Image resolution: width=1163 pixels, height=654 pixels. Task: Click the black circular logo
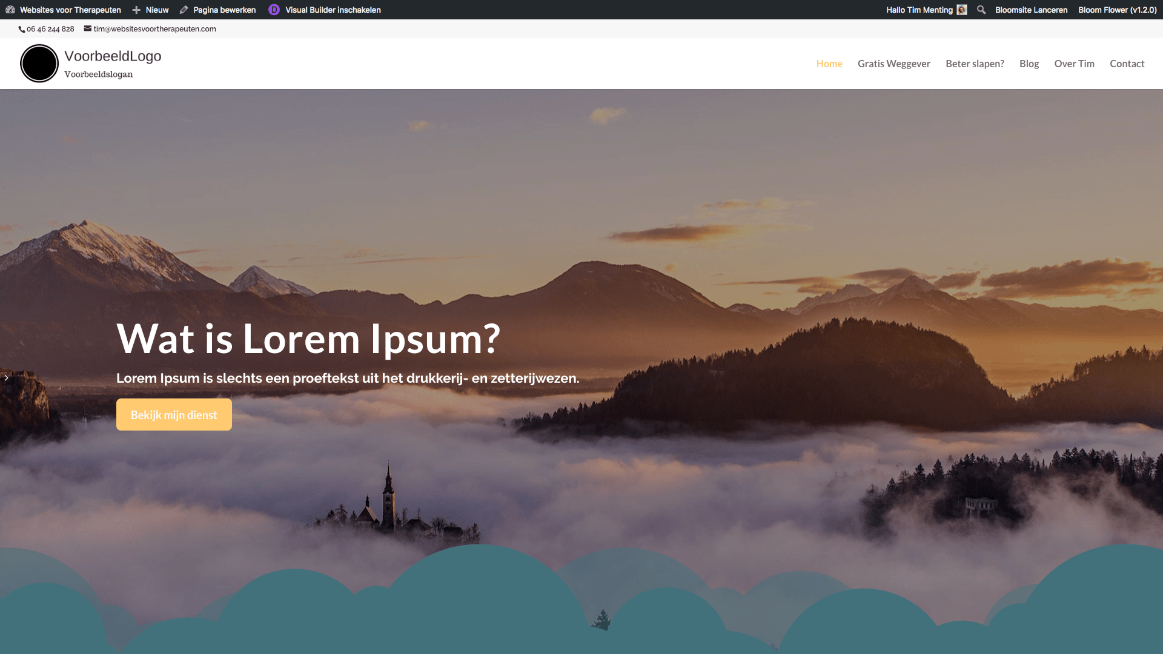(x=39, y=64)
